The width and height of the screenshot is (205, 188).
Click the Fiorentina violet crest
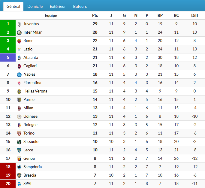(x=19, y=83)
